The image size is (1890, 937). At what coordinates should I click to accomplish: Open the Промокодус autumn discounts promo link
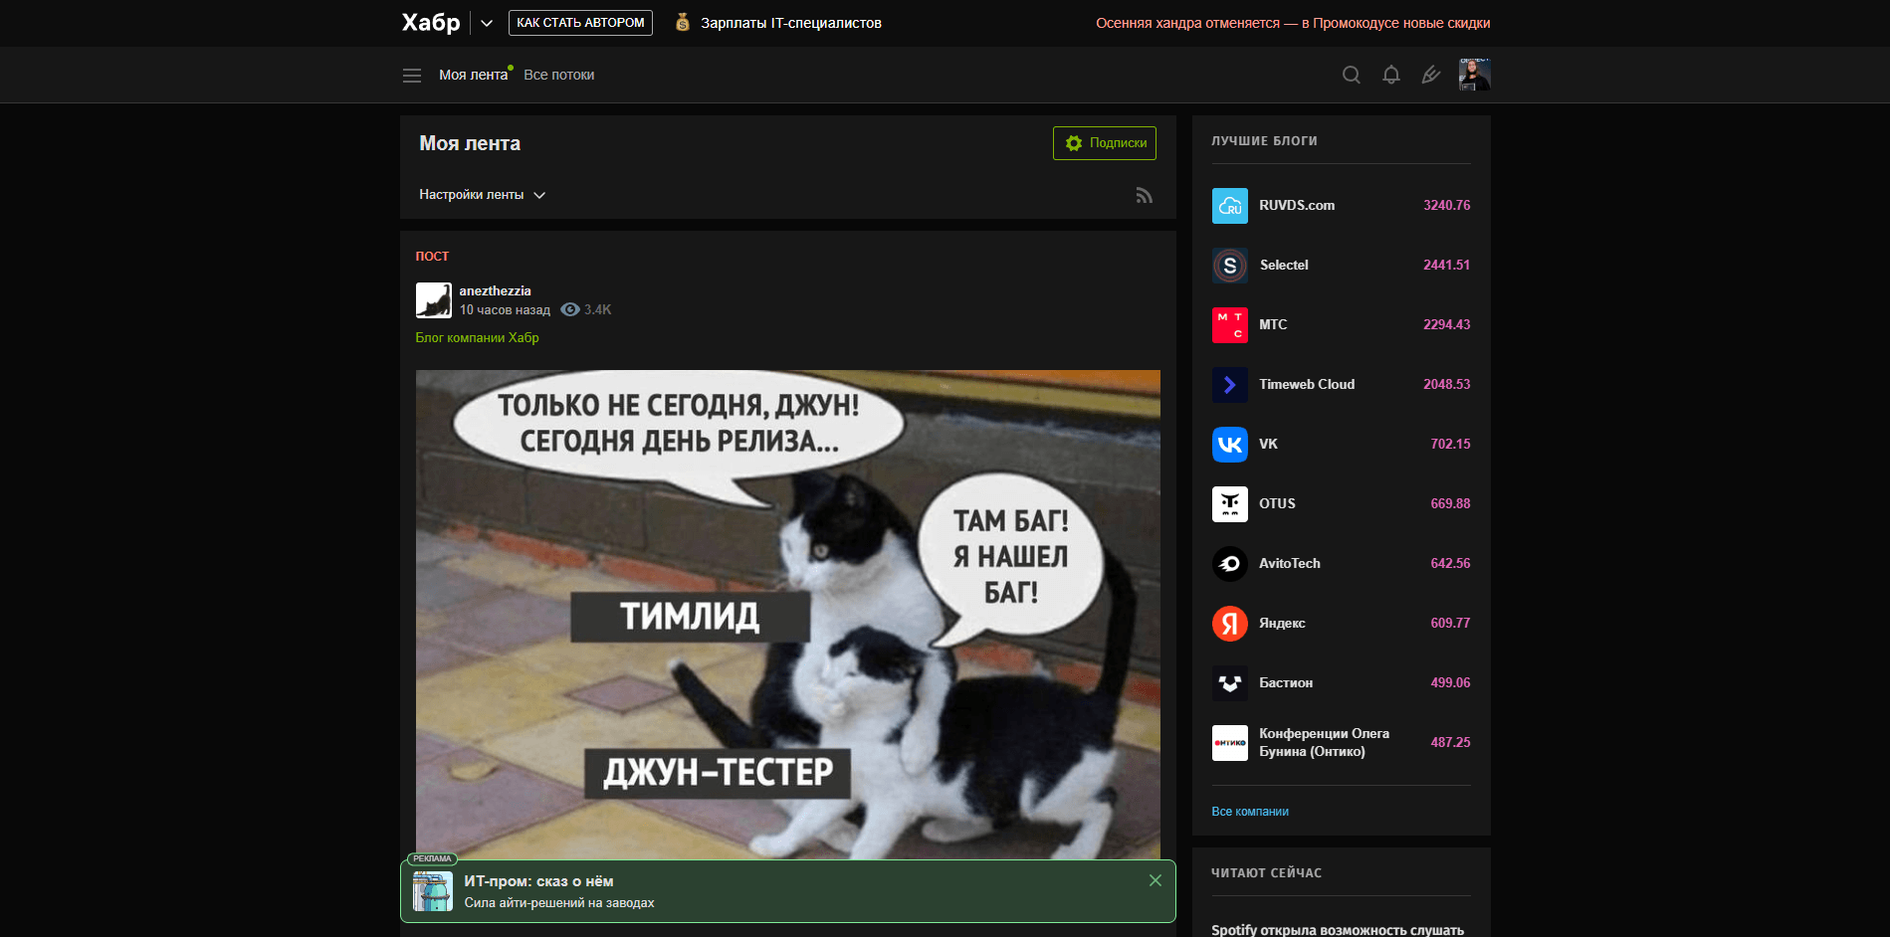[1293, 23]
